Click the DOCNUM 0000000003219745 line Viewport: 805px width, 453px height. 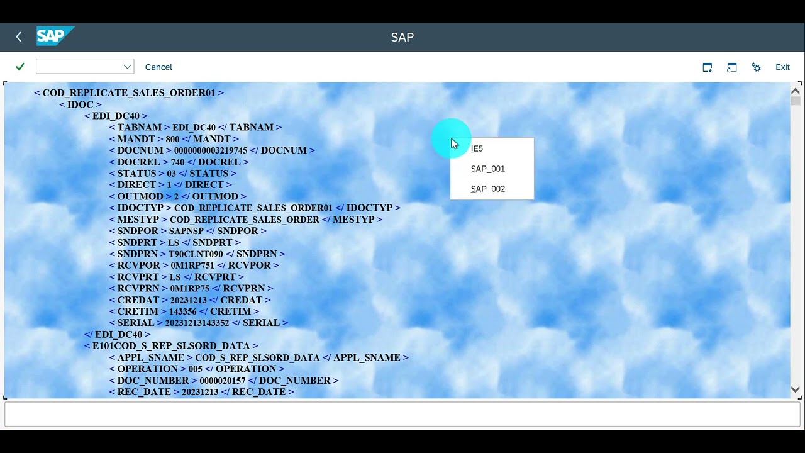[x=212, y=150]
